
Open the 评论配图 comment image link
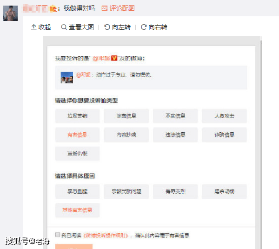(x=122, y=8)
